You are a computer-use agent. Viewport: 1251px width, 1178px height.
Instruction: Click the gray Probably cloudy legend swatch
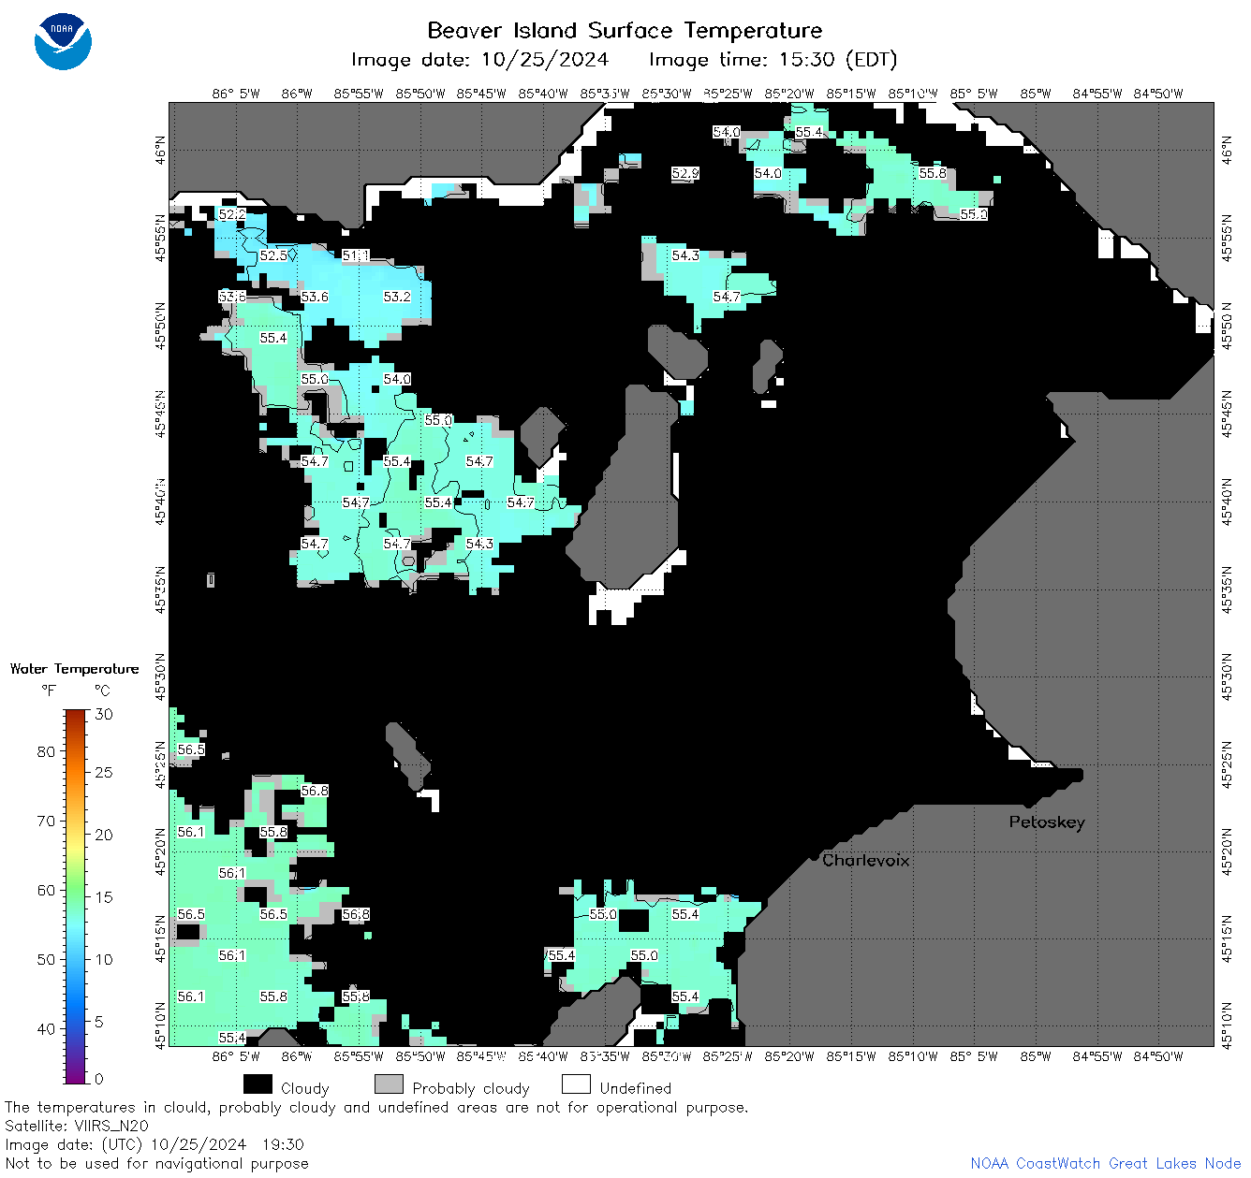(389, 1084)
